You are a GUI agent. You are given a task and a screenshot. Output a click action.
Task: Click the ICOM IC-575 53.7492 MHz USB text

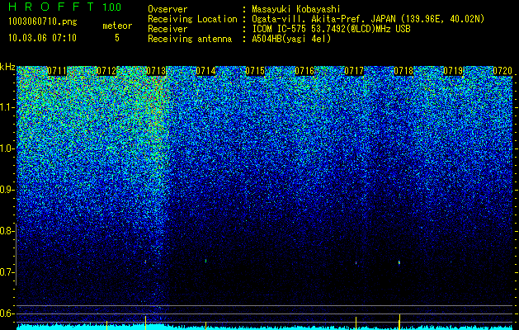(331, 29)
